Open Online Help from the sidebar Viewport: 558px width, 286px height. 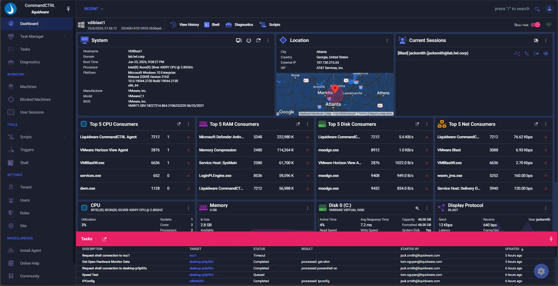pyautogui.click(x=37, y=263)
